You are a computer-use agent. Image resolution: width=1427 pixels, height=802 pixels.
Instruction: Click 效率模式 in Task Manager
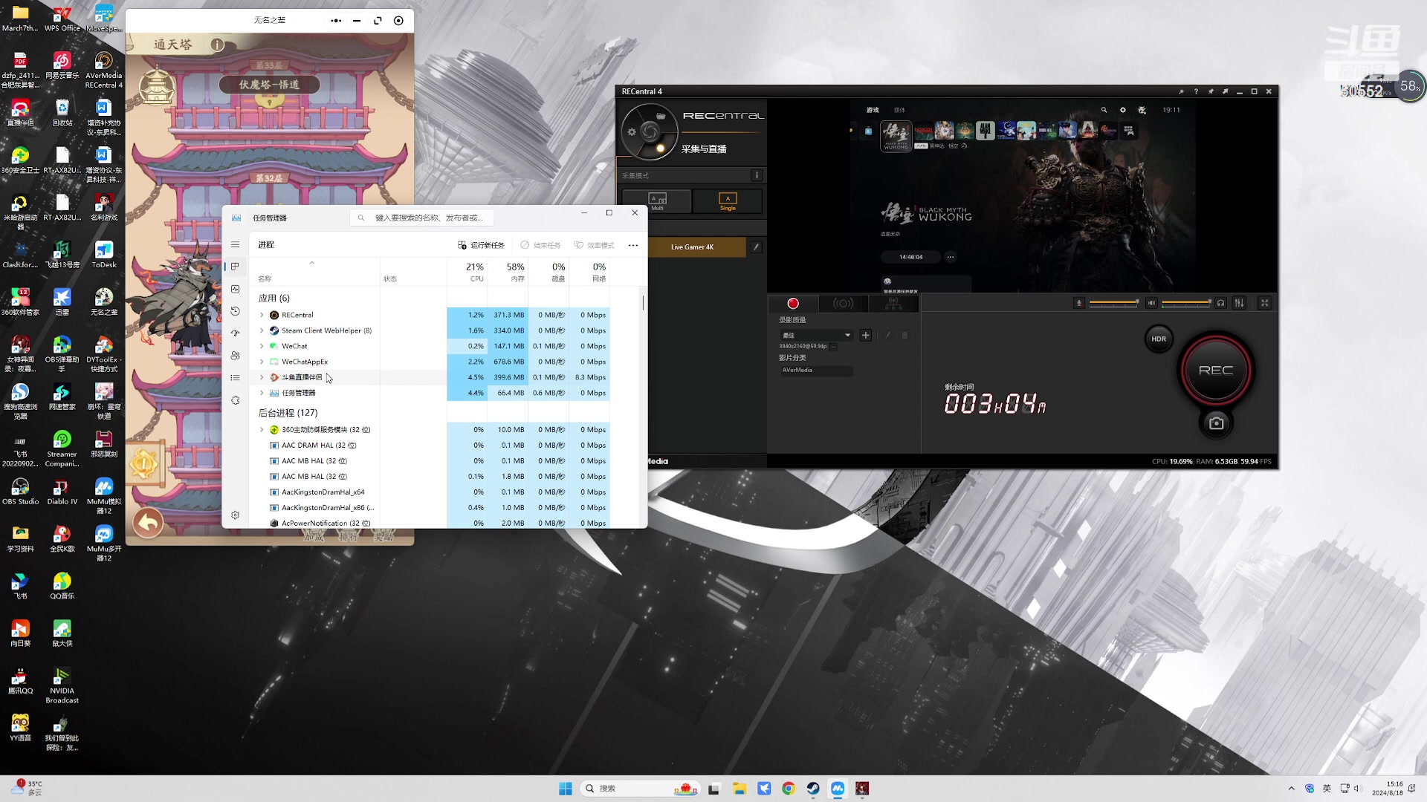pos(594,245)
